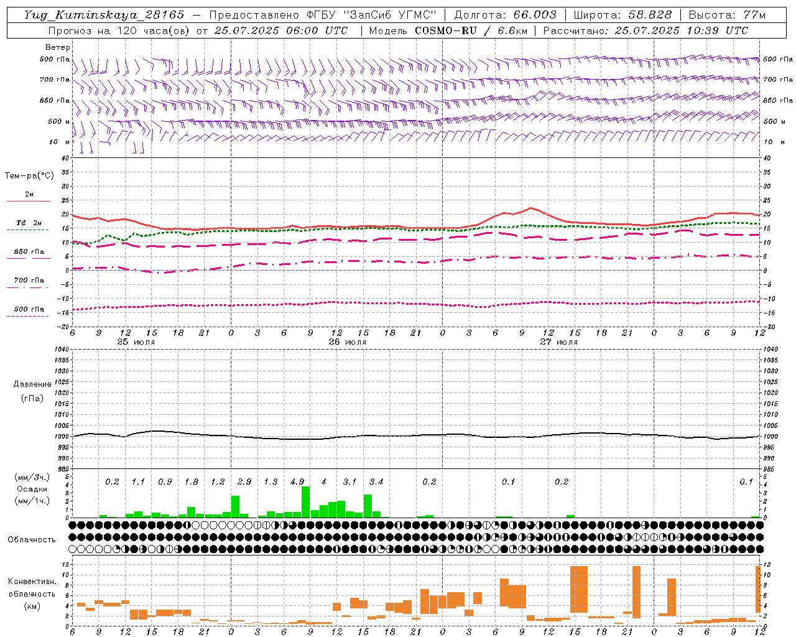Click the 25 июля date label

(x=136, y=342)
